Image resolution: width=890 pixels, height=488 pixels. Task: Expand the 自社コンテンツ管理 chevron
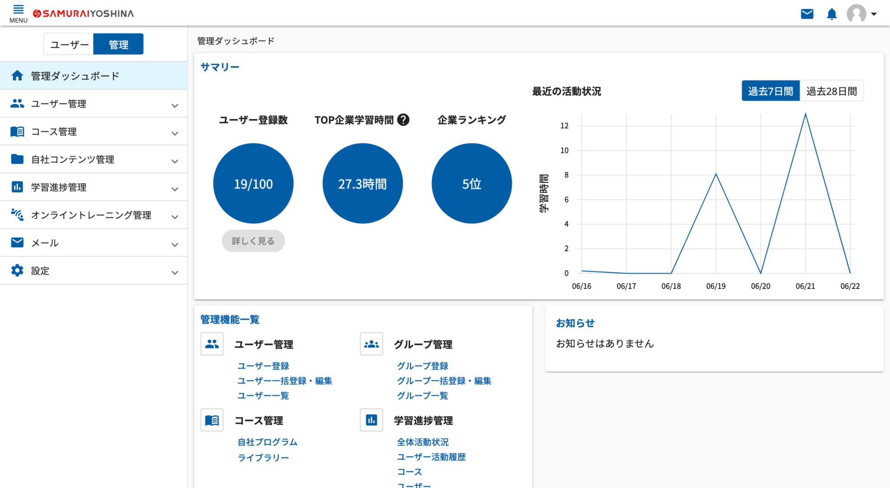[175, 161]
